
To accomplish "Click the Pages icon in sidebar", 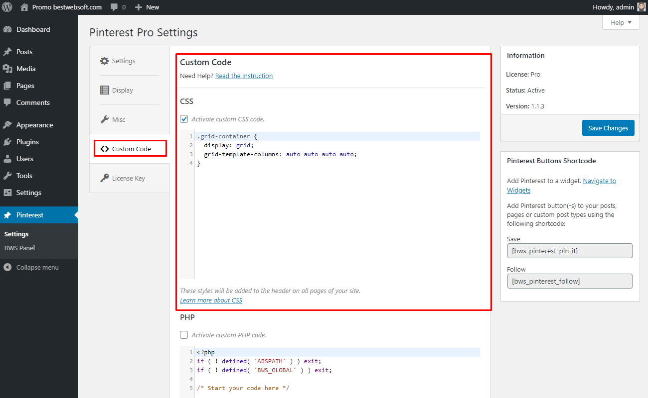I will pyautogui.click(x=7, y=86).
